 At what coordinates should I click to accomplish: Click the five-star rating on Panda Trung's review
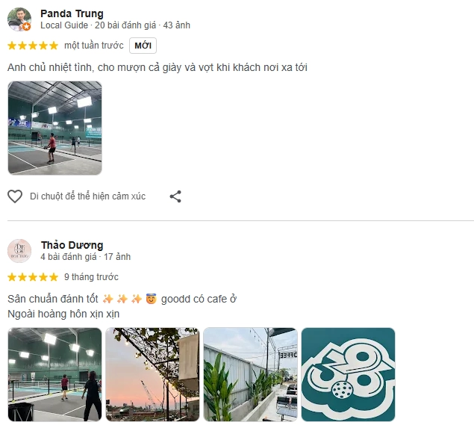33,46
